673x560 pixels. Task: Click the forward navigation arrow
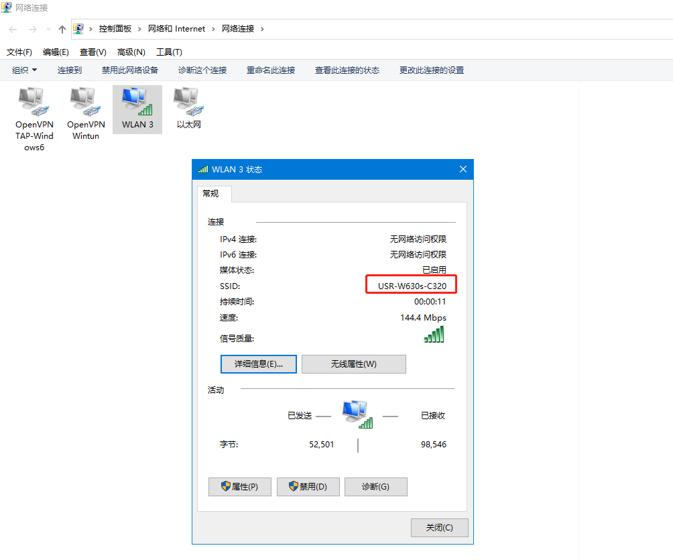(x=32, y=30)
